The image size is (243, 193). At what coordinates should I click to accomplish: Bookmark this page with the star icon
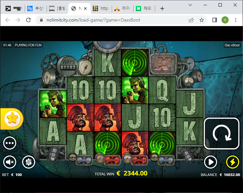click(201, 20)
